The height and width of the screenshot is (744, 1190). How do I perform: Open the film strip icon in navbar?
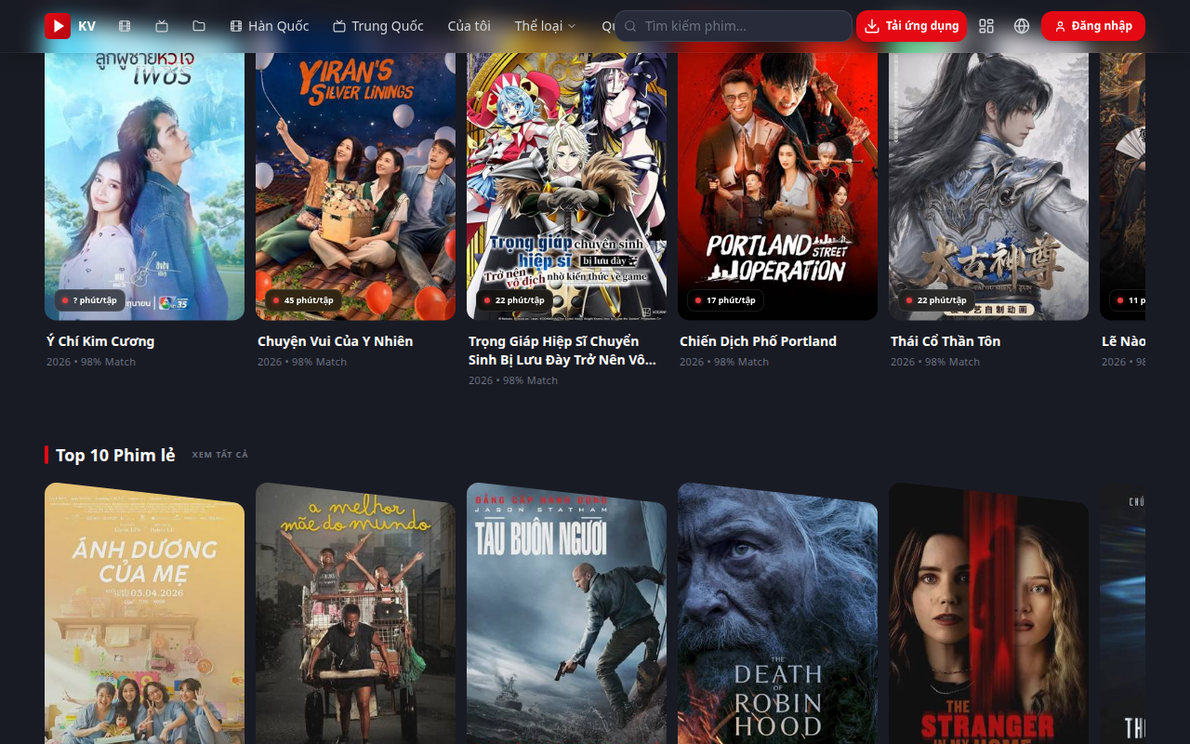[125, 26]
